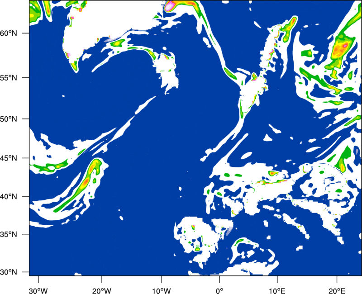Click the 0° longitude label

(x=219, y=291)
